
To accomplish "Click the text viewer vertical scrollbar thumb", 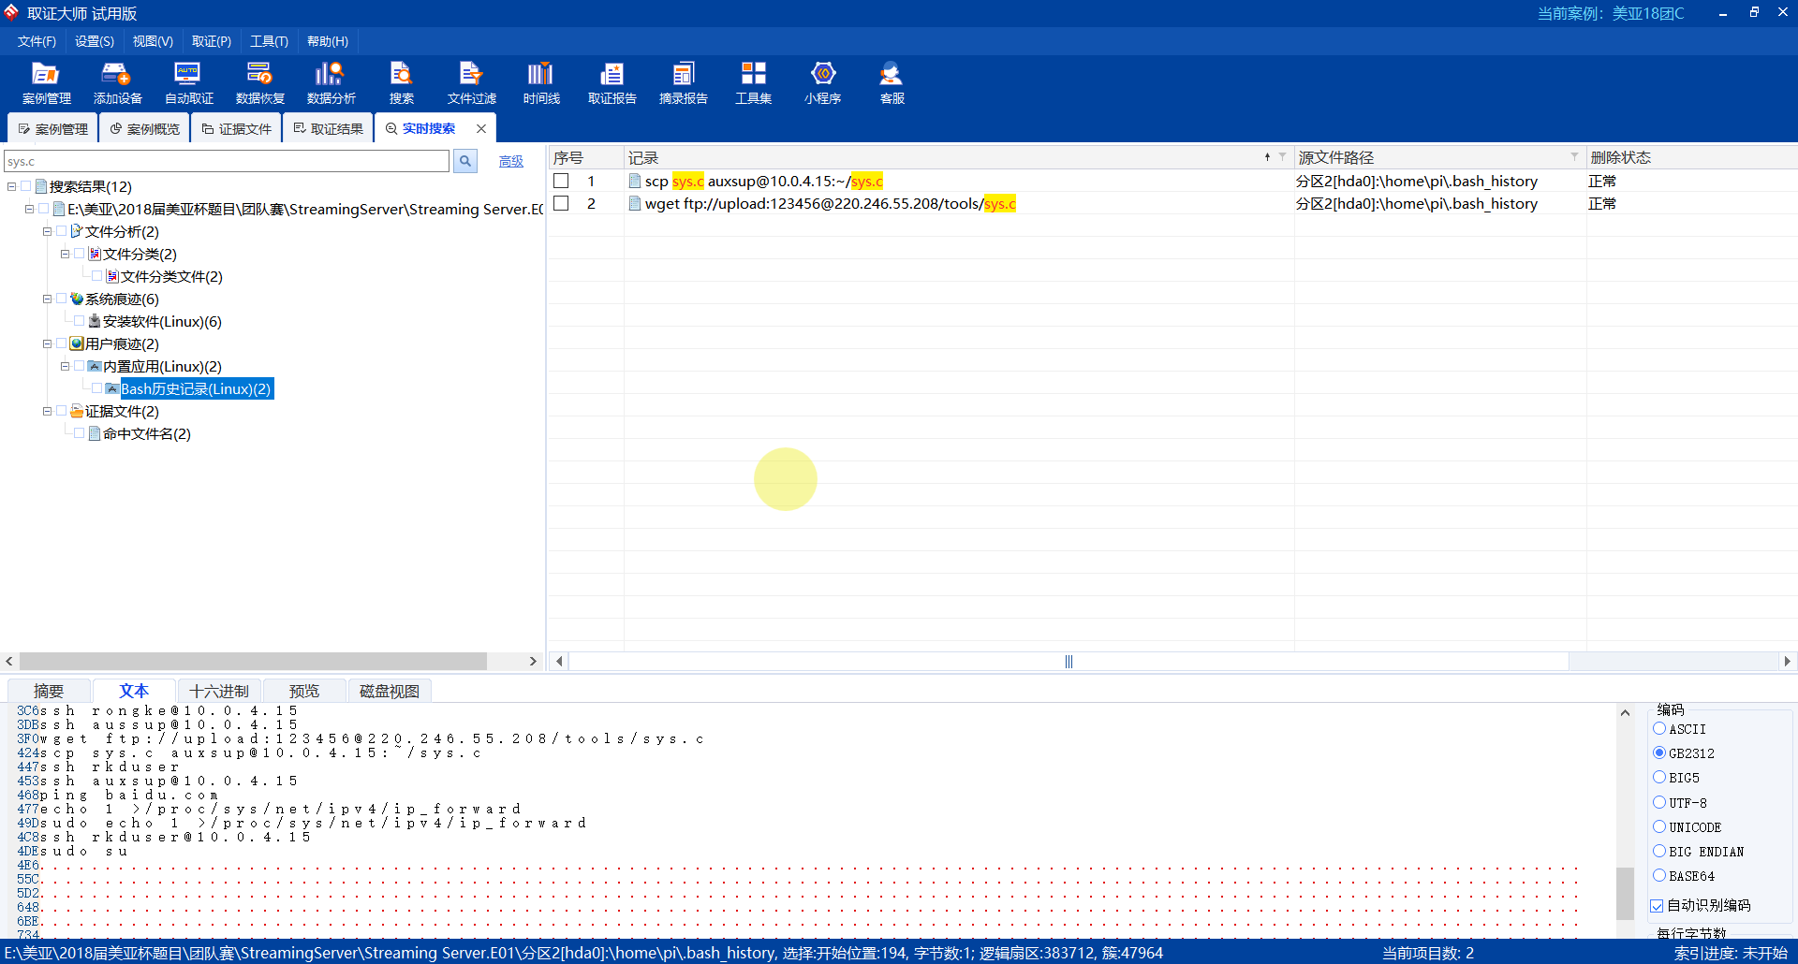I will (x=1625, y=894).
